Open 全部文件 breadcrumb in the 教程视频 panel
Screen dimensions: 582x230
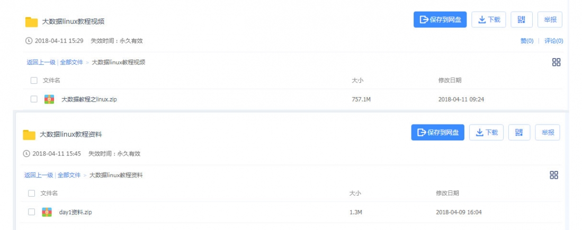(x=71, y=62)
